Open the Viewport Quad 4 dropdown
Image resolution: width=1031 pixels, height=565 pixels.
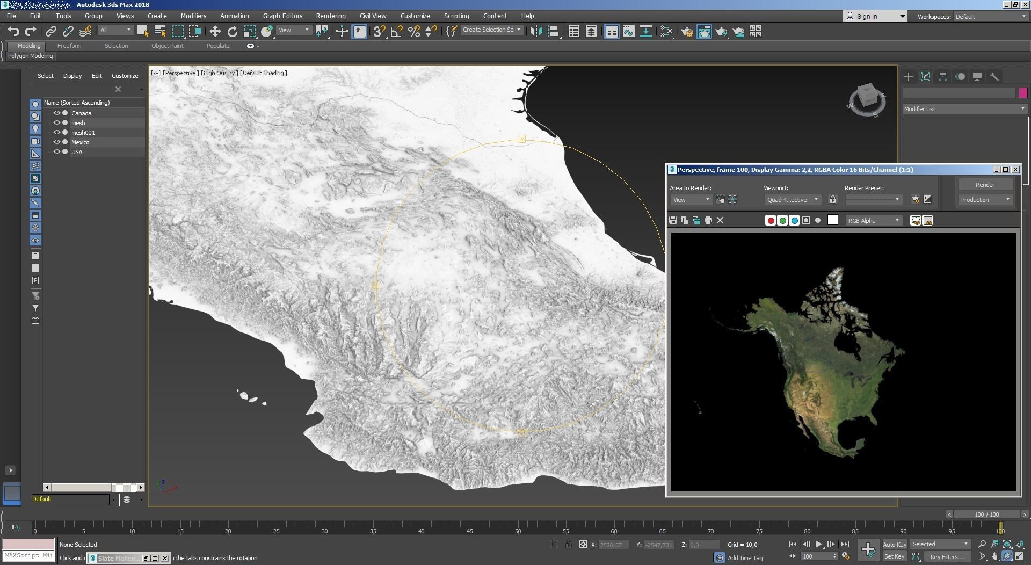pyautogui.click(x=793, y=200)
